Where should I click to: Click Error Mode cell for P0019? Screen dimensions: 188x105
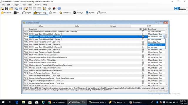coord(156,32)
